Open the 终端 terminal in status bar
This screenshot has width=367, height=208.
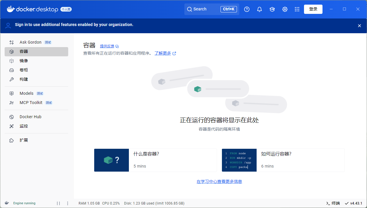pyautogui.click(x=333, y=203)
